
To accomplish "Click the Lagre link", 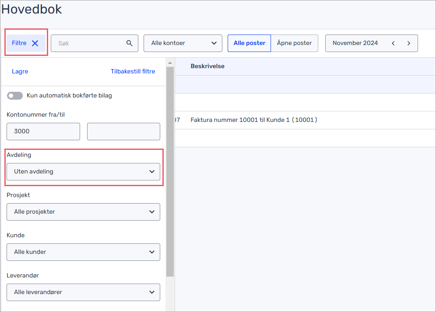I will pyautogui.click(x=20, y=71).
